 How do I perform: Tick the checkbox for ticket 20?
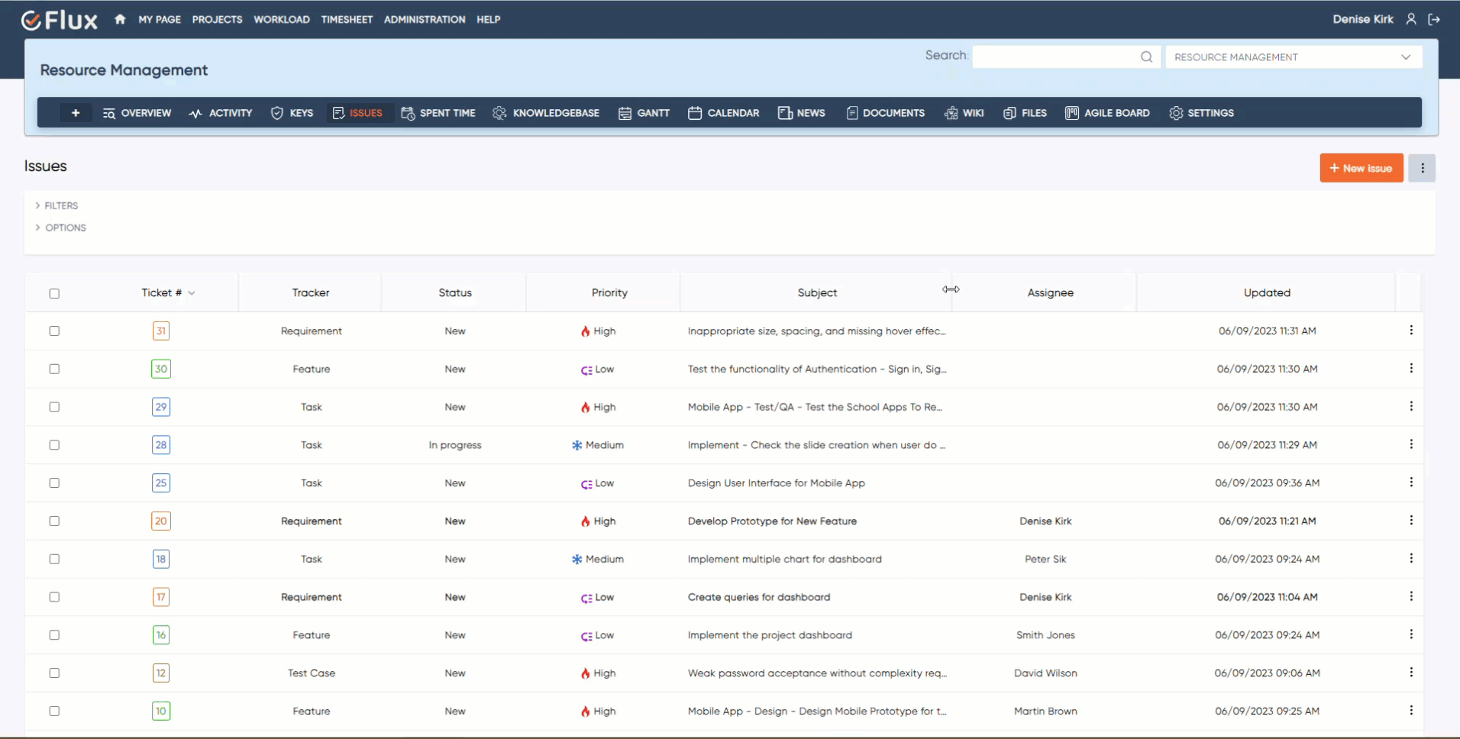click(x=54, y=521)
